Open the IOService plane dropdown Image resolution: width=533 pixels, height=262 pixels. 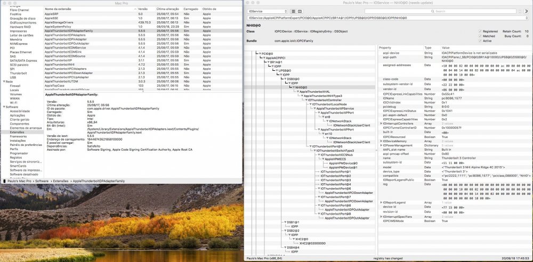pos(267,12)
